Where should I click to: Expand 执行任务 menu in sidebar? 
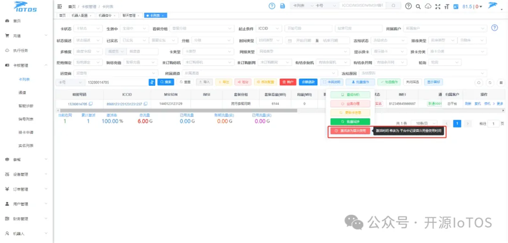click(x=26, y=51)
